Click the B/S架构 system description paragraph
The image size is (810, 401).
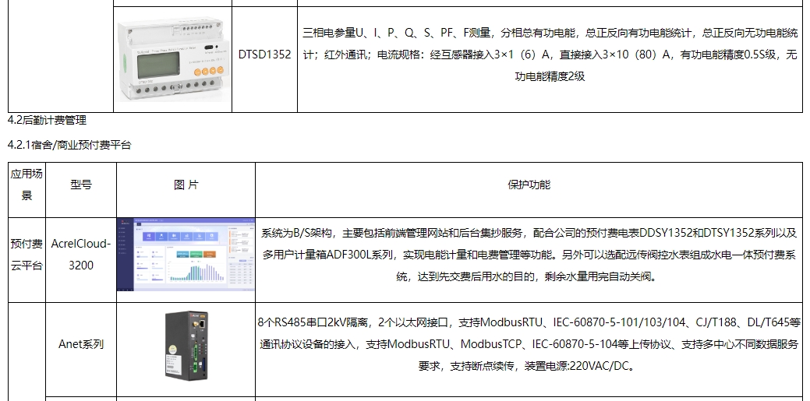pos(529,255)
